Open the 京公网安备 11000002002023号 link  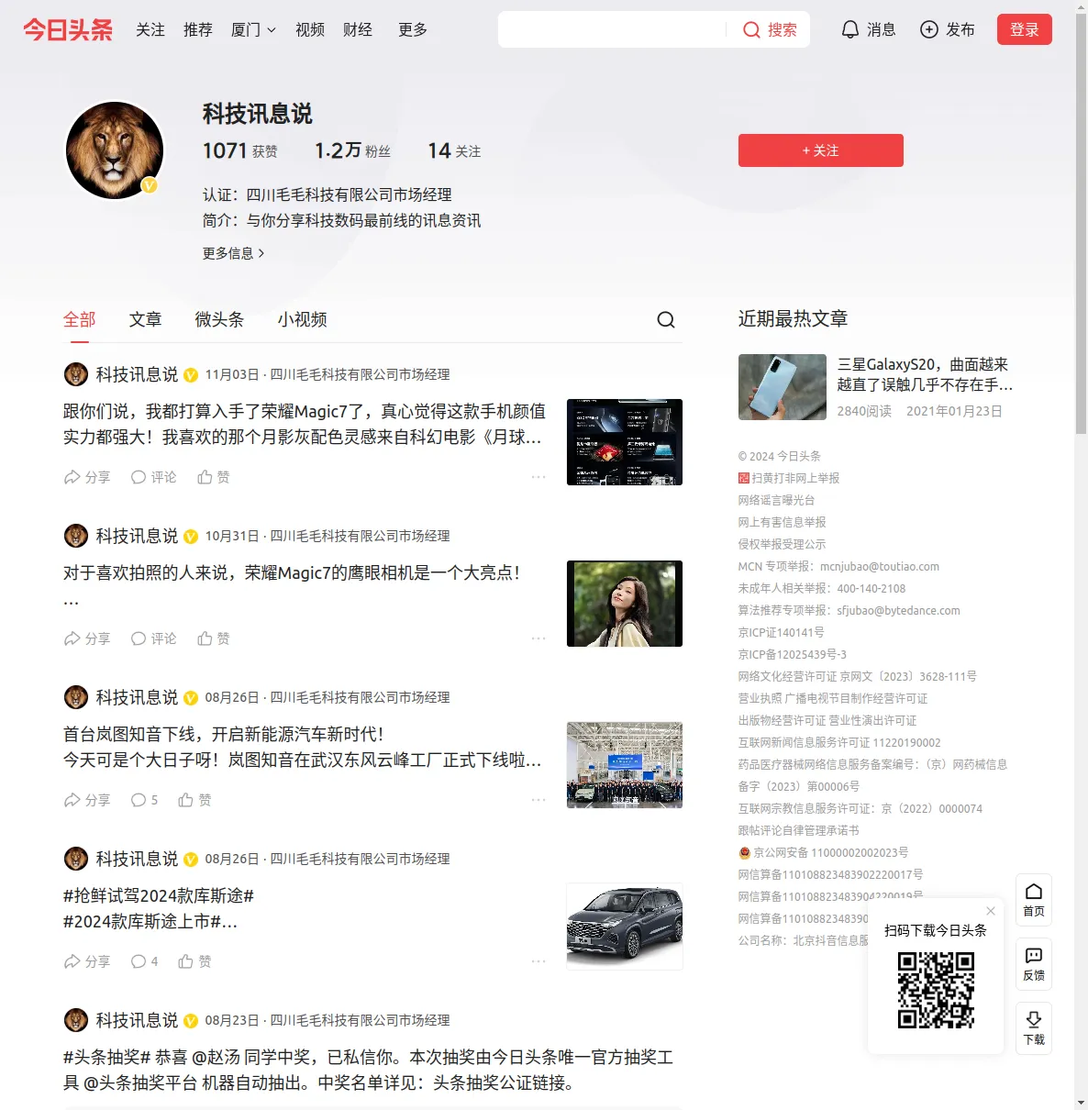coord(824,852)
